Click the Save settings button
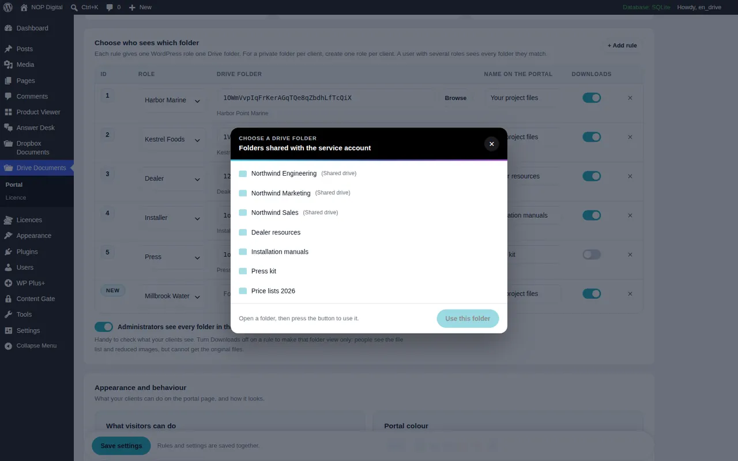738x461 pixels. pyautogui.click(x=121, y=446)
